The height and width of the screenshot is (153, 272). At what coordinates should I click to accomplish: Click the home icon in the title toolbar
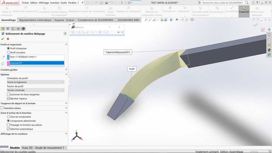click(88, 3)
